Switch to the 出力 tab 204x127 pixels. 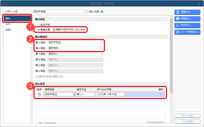[x=8, y=24]
